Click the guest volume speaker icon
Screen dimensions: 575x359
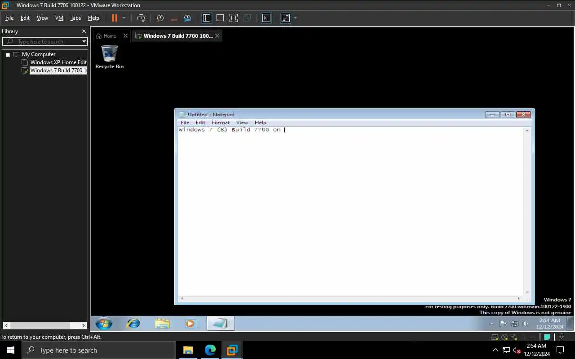pos(526,324)
